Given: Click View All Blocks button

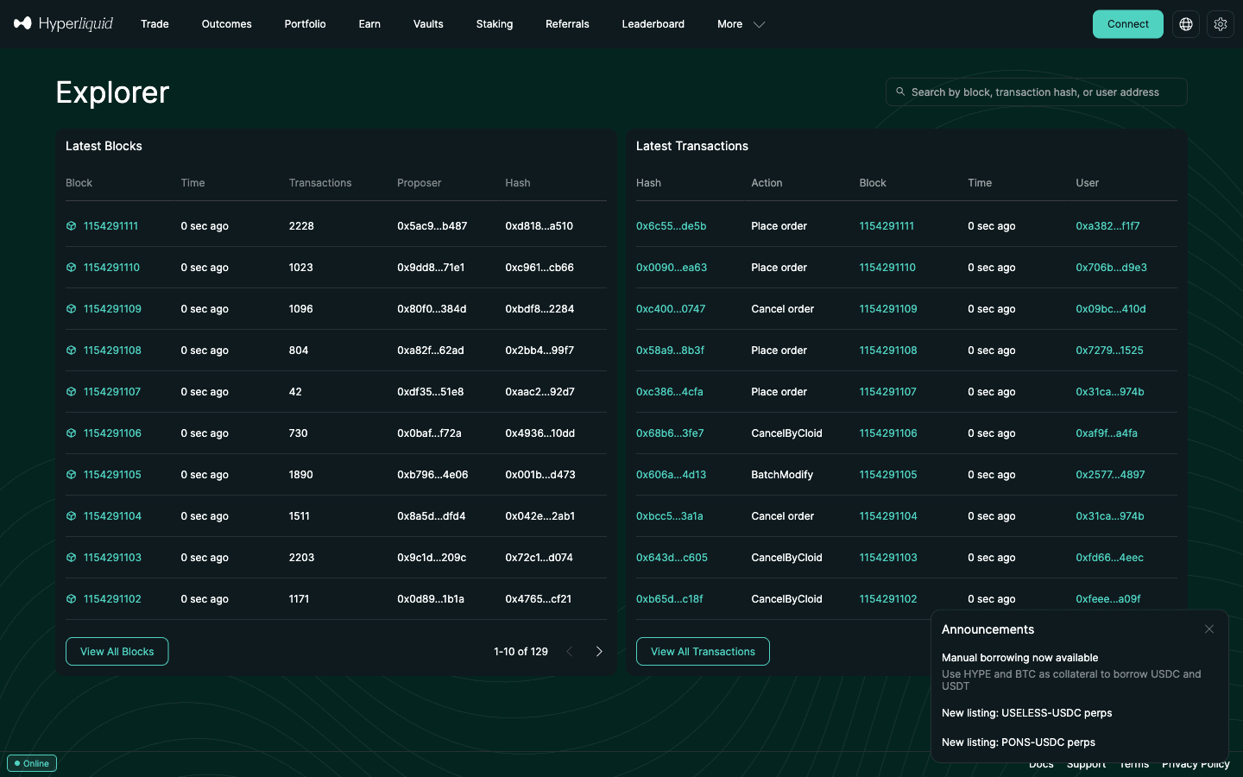Looking at the screenshot, I should point(117,652).
